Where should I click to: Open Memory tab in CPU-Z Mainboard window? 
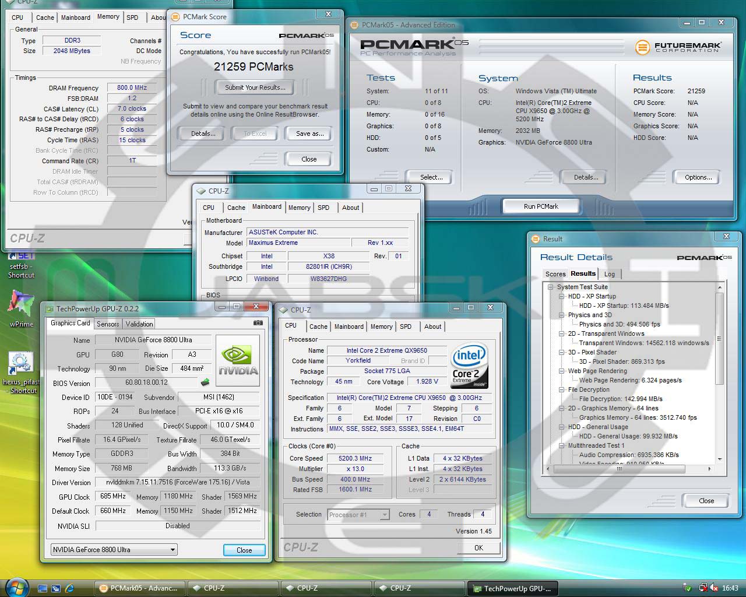[x=299, y=208]
